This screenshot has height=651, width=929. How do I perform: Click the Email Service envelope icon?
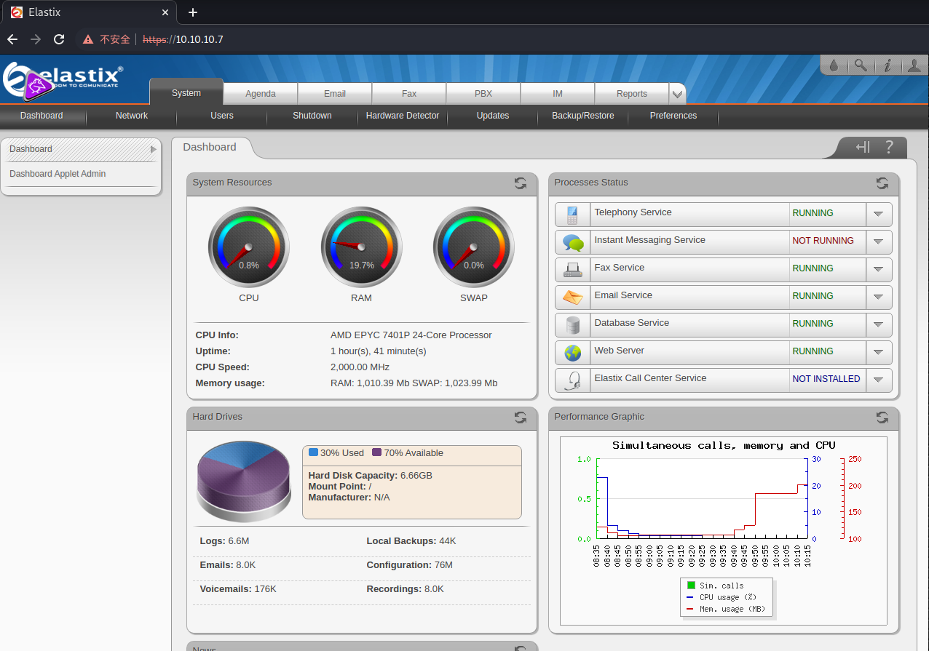click(x=573, y=297)
